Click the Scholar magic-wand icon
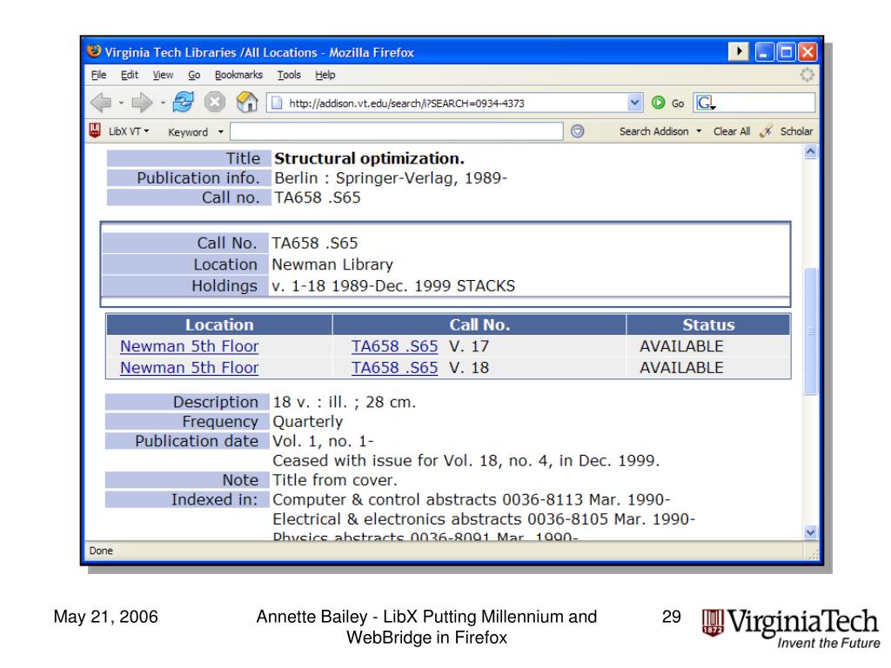This screenshot has width=891, height=668. click(x=766, y=131)
